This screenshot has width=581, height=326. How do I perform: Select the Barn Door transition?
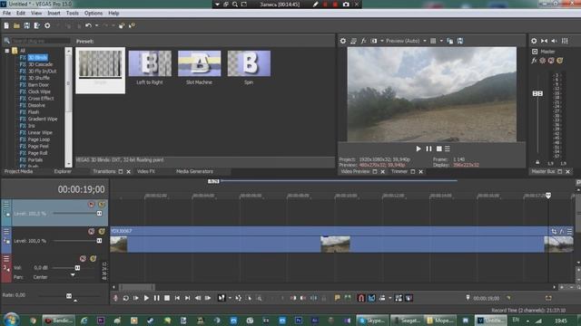point(38,85)
